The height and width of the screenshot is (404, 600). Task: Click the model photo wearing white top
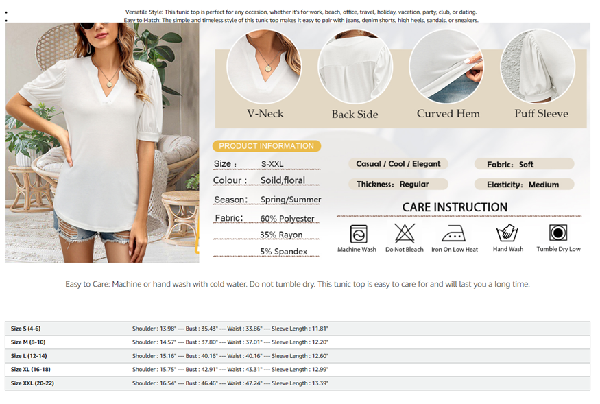pos(102,143)
